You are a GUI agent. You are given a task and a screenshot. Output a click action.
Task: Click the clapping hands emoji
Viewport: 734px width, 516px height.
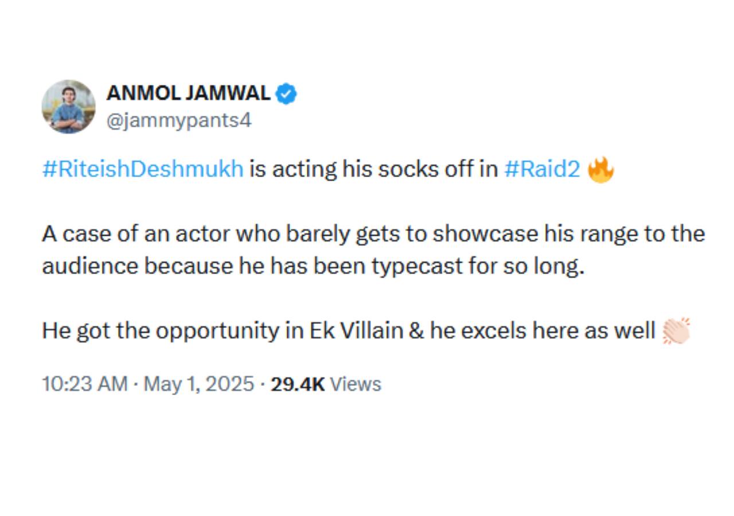coord(676,331)
